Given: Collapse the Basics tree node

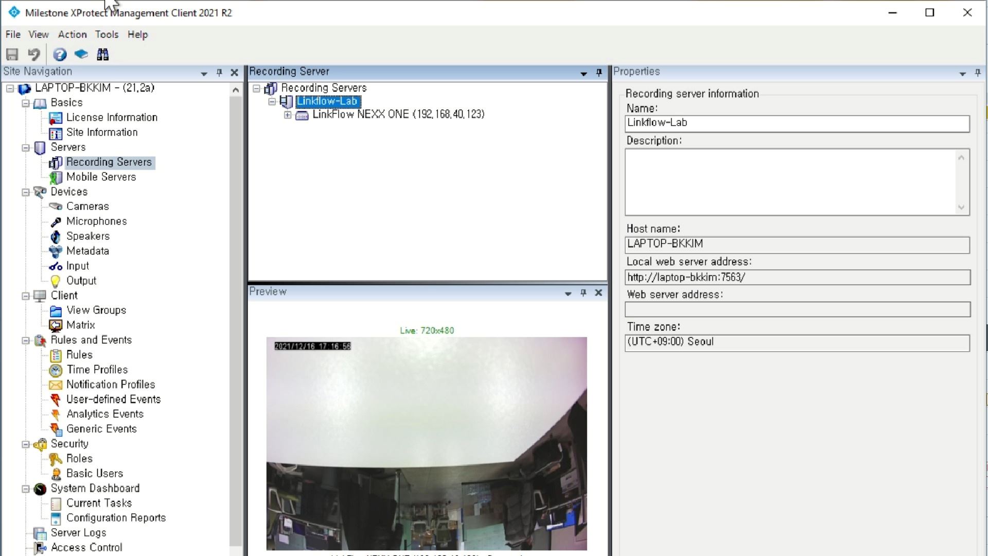Looking at the screenshot, I should (x=25, y=103).
